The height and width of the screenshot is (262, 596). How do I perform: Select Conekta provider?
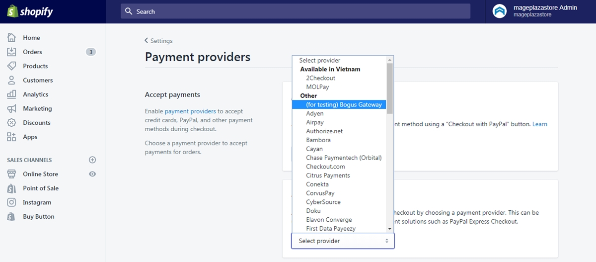[x=339, y=184]
